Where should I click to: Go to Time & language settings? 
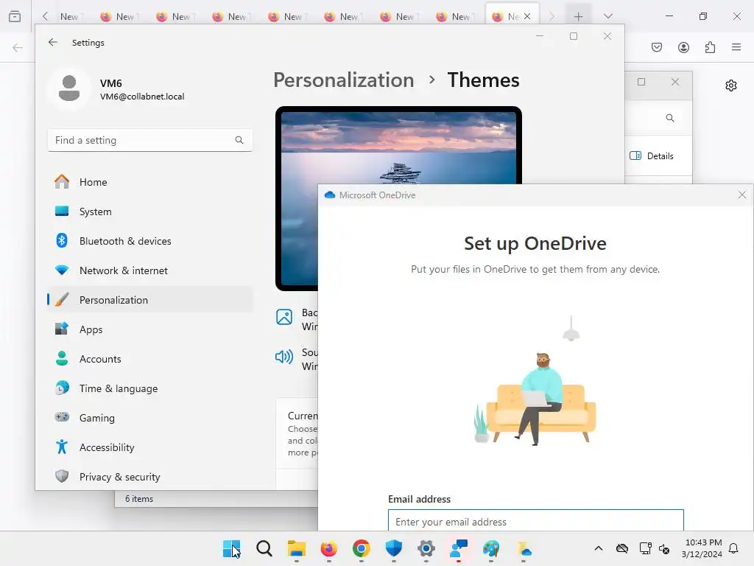149,388
